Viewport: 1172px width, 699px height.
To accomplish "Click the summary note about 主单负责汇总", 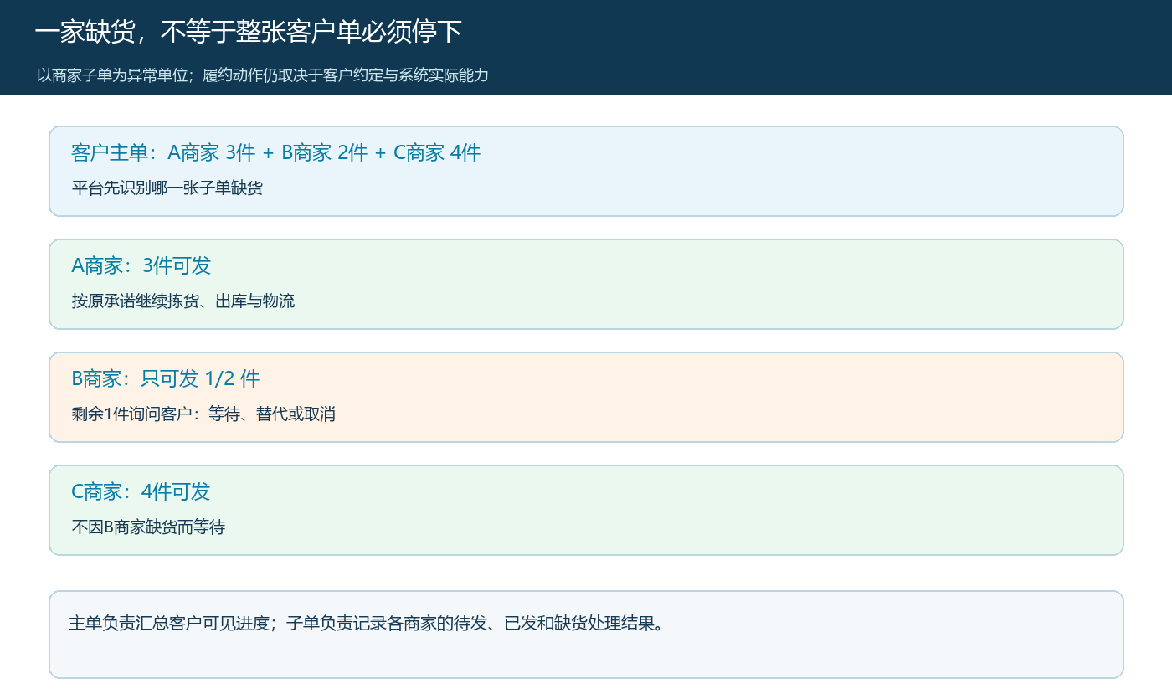I will coord(366,624).
